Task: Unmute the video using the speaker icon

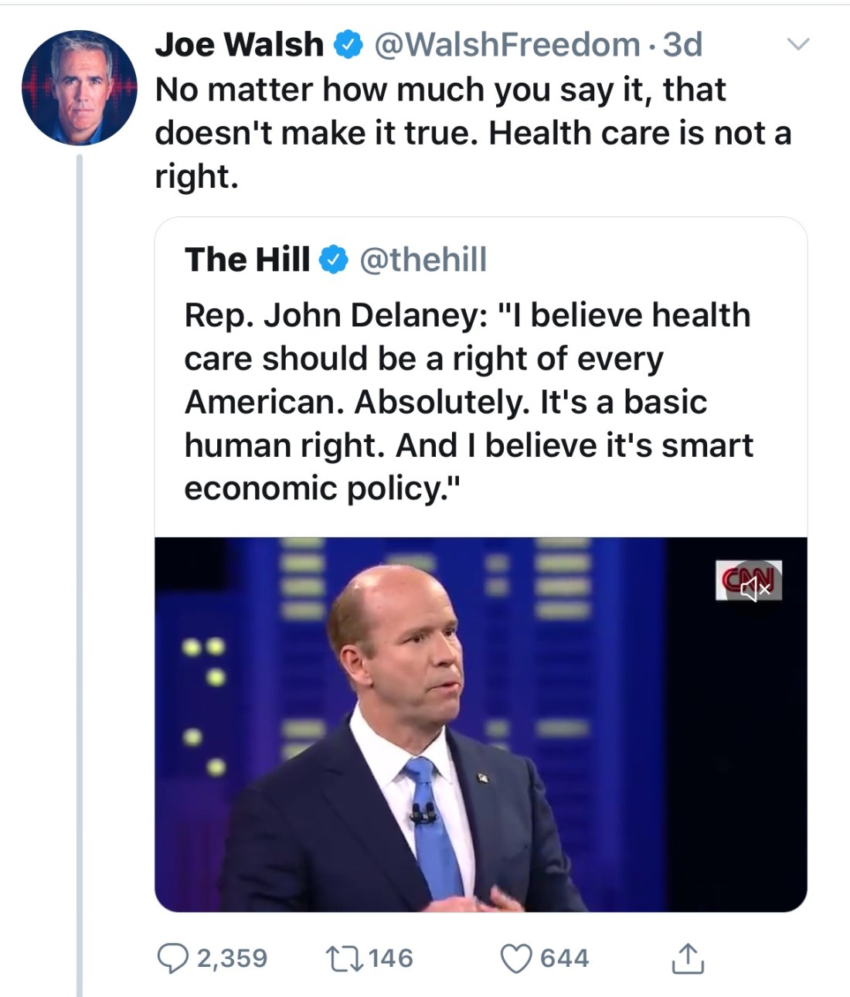Action: click(x=755, y=589)
